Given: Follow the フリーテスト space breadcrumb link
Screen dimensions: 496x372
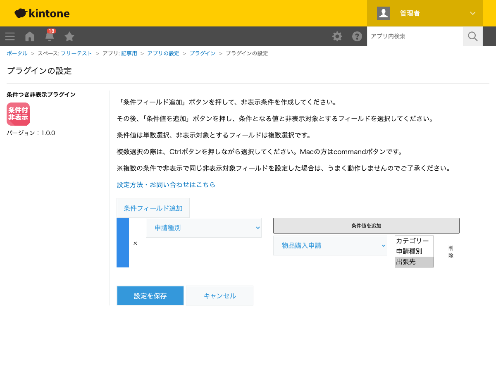Looking at the screenshot, I should click(x=76, y=53).
